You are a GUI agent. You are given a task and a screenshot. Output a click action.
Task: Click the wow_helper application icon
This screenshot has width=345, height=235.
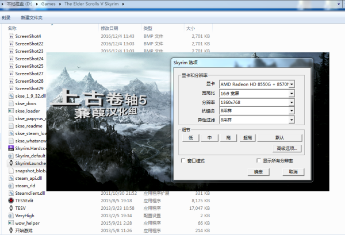point(11,223)
